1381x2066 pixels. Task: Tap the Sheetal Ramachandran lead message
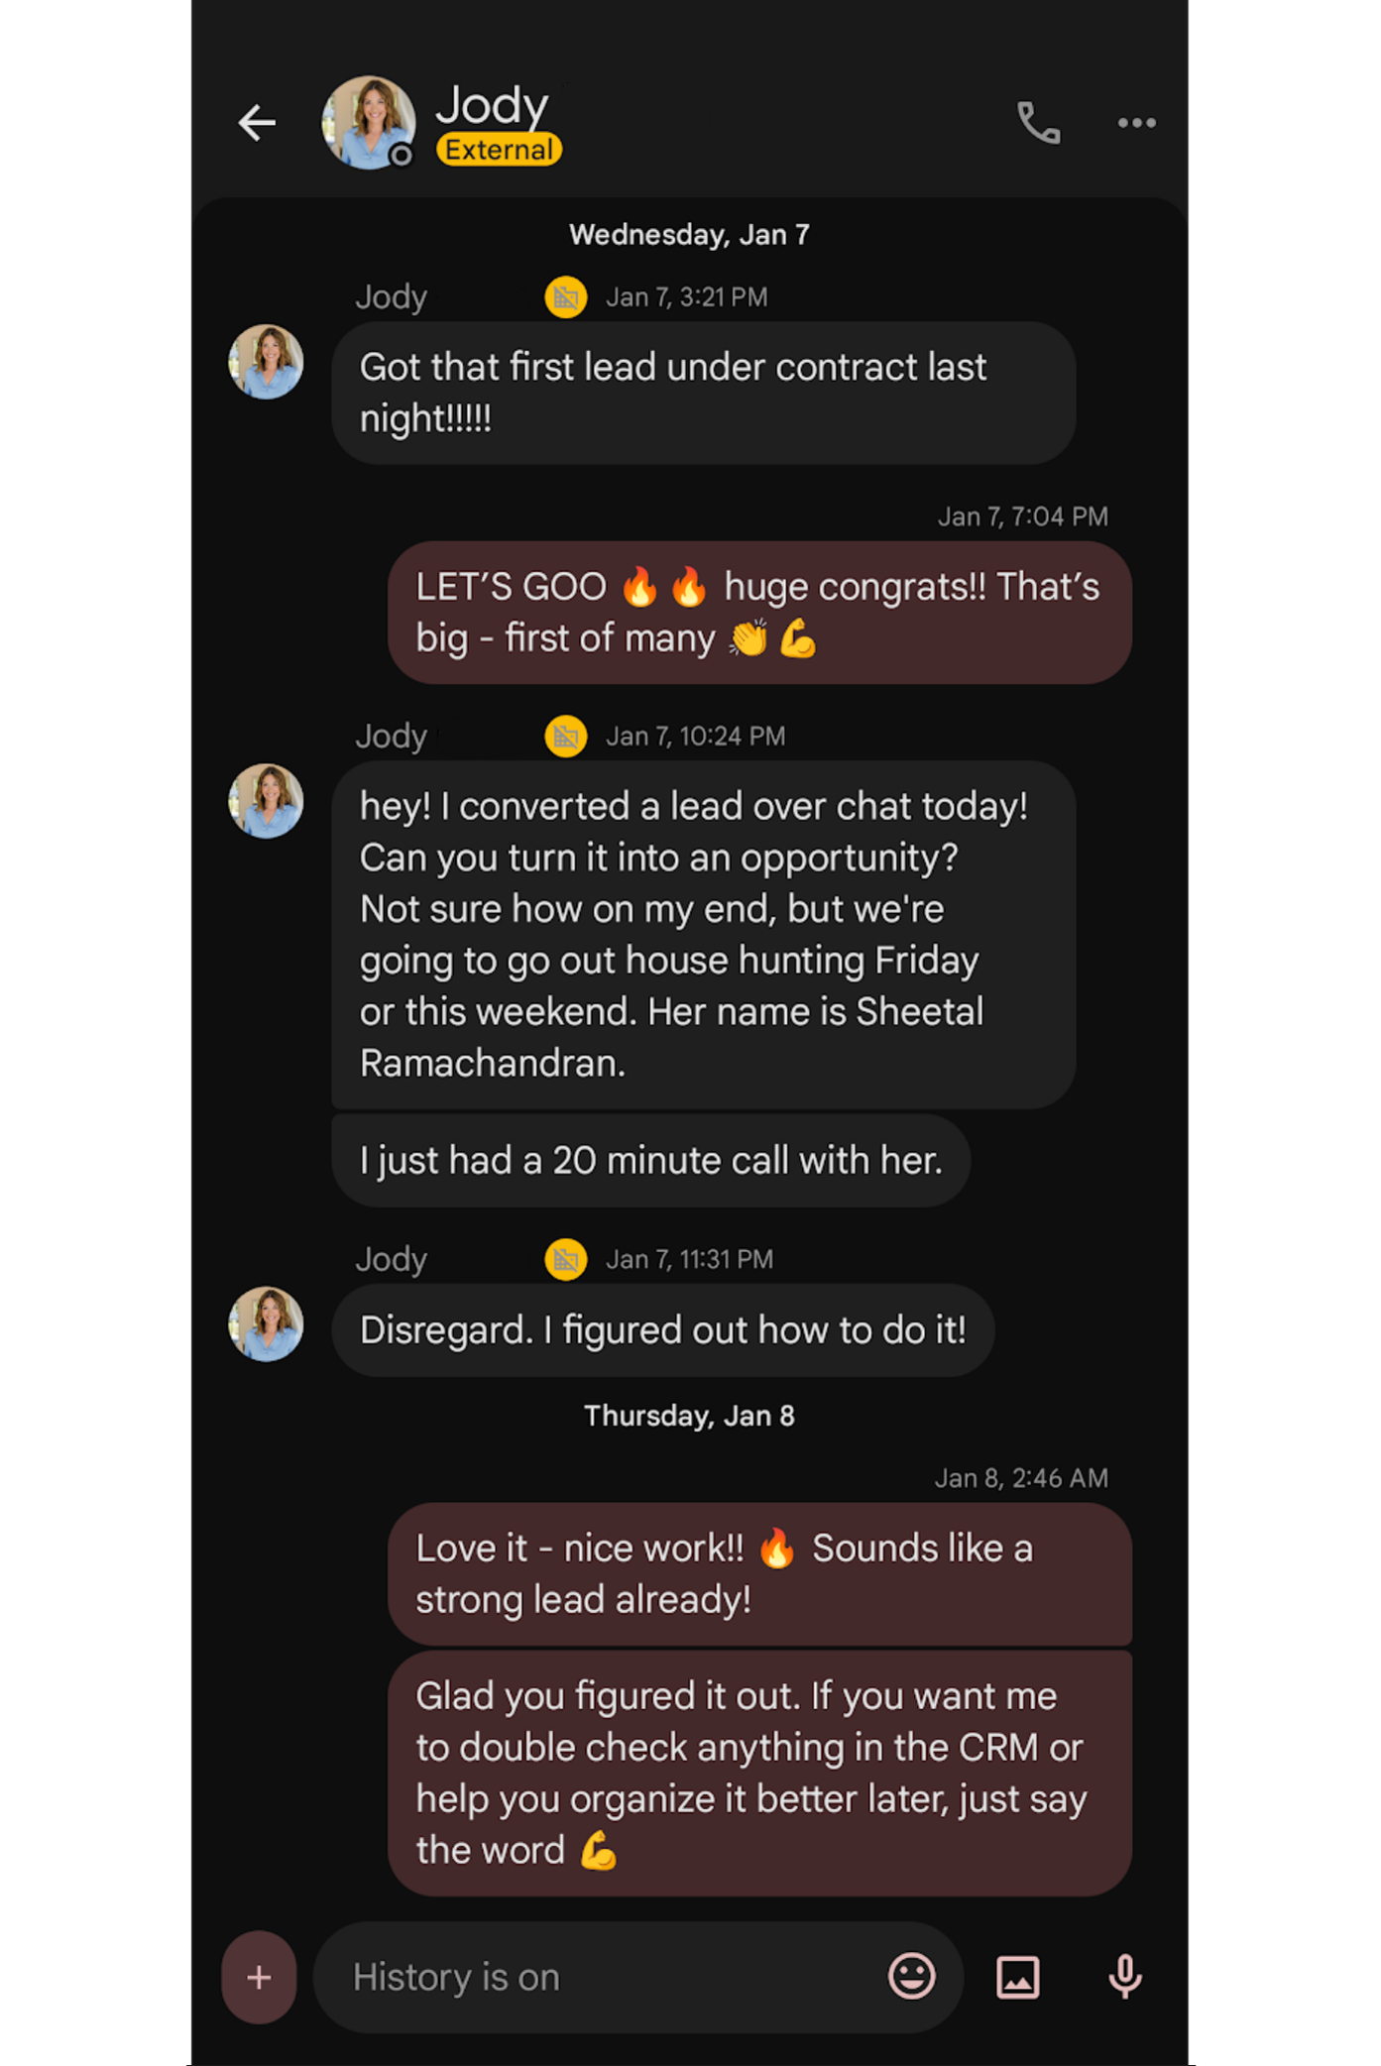(703, 934)
